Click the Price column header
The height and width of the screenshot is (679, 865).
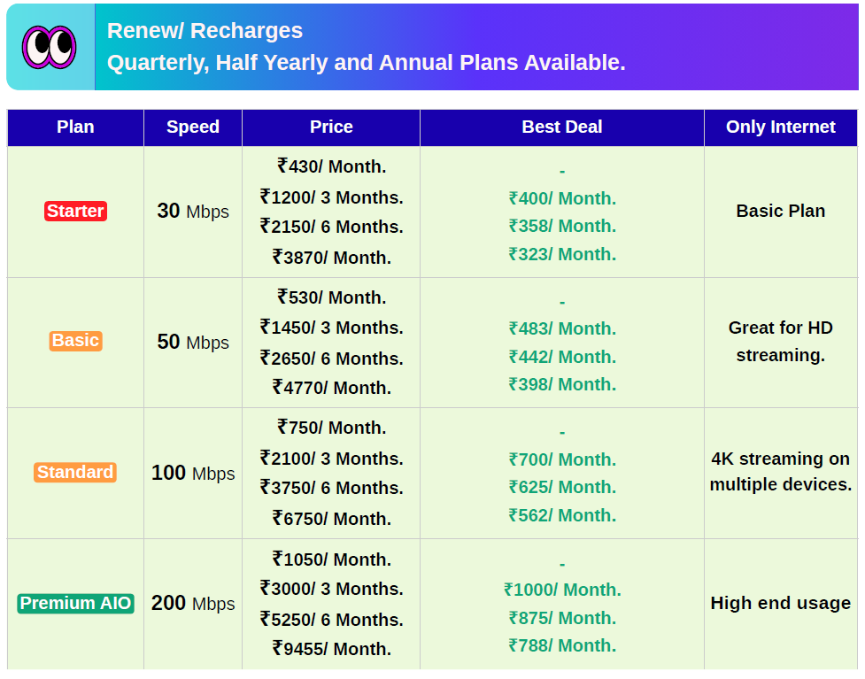[x=331, y=127]
